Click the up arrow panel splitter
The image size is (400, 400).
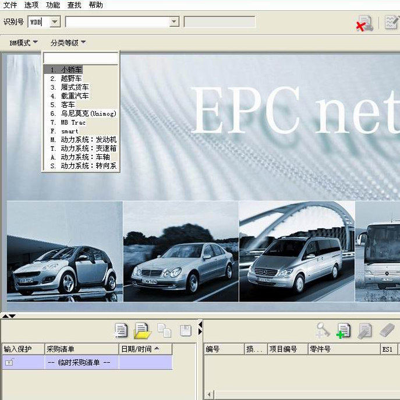click(5, 316)
